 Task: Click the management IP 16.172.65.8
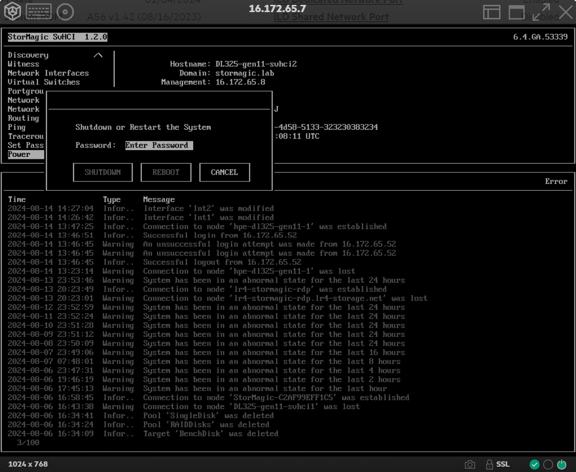click(x=240, y=82)
